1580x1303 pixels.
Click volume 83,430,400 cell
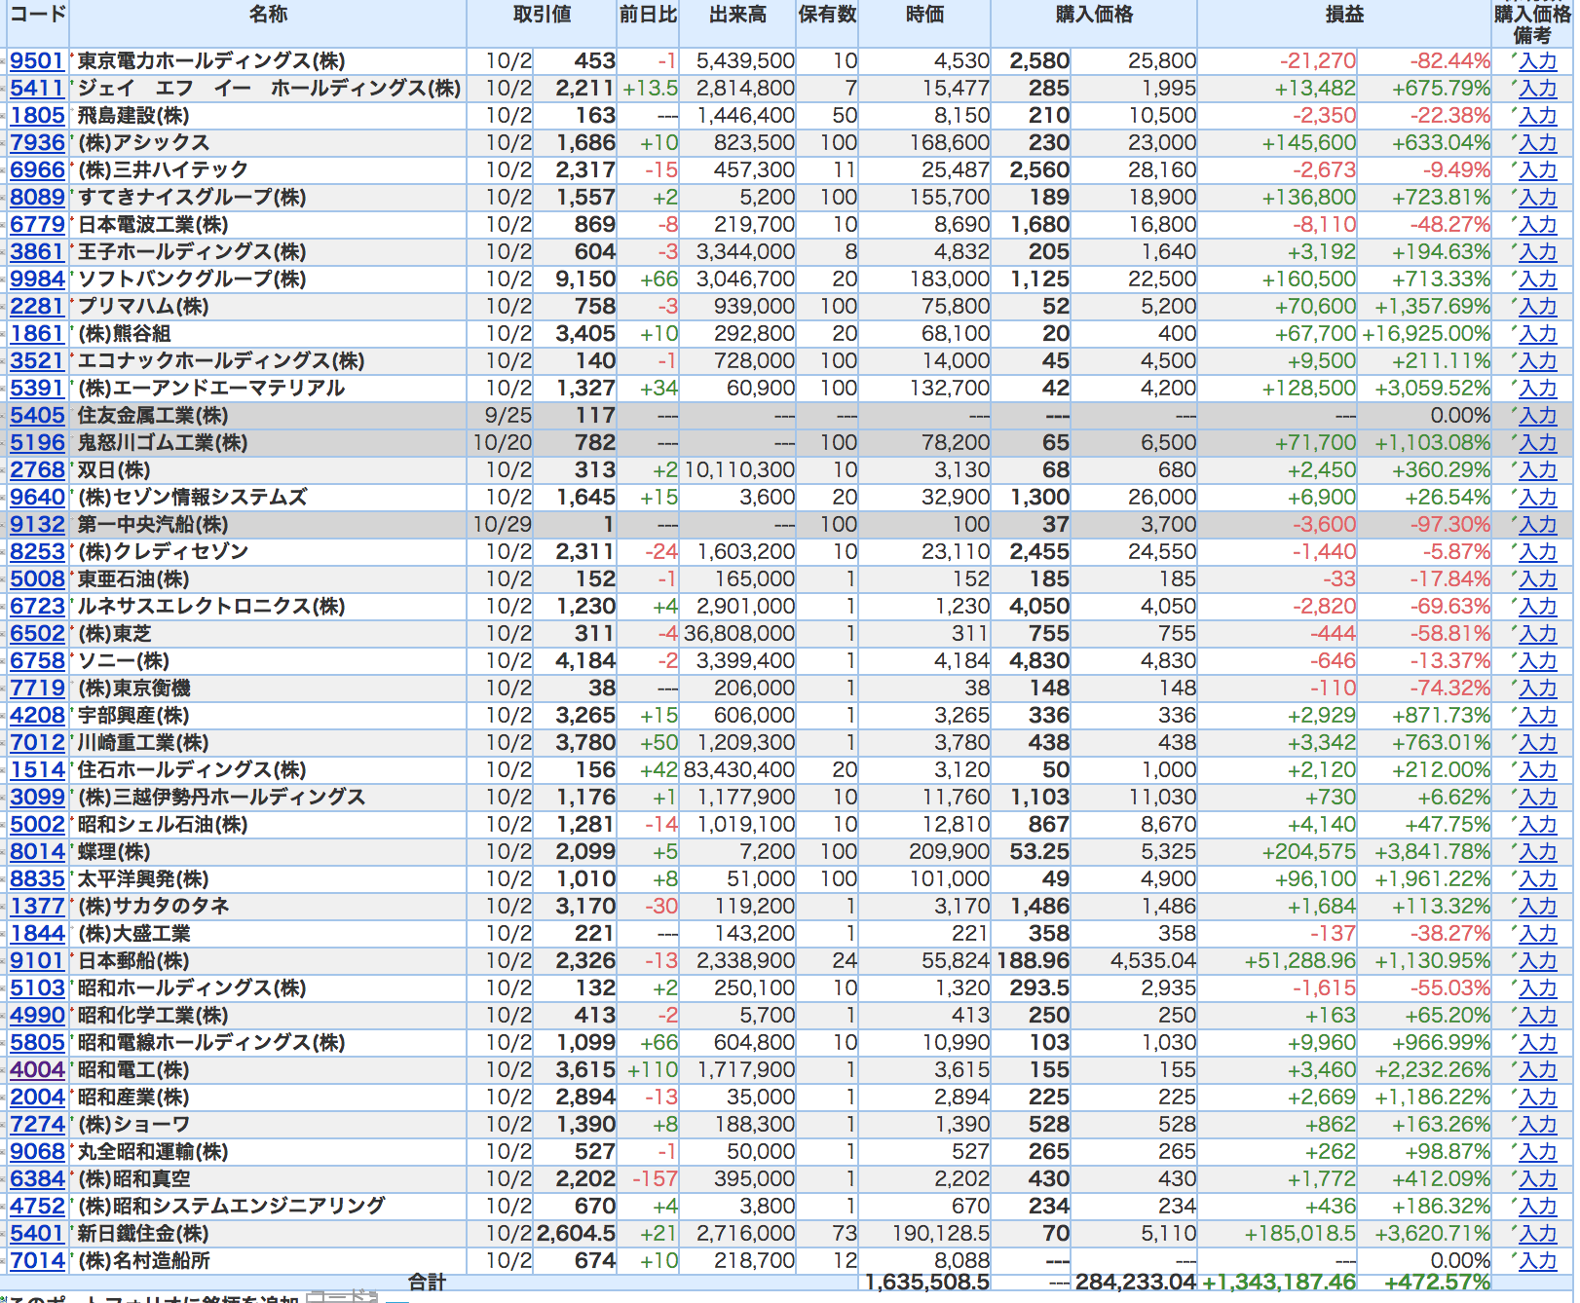[x=739, y=769]
